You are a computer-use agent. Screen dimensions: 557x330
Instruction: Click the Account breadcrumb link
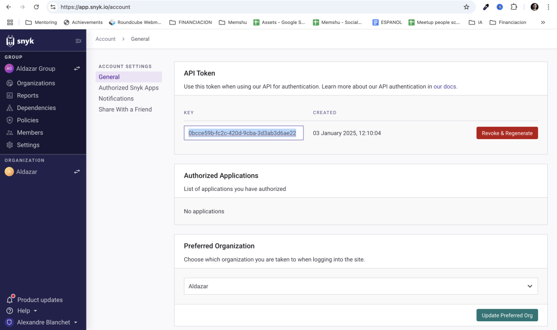(106, 39)
